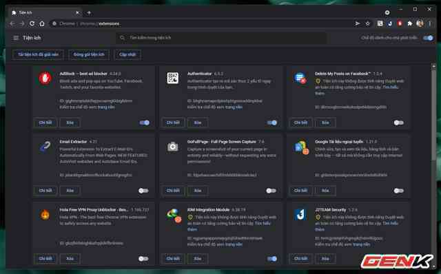Open Chi tiết for AdBlock
441x274 pixels.
[45, 123]
